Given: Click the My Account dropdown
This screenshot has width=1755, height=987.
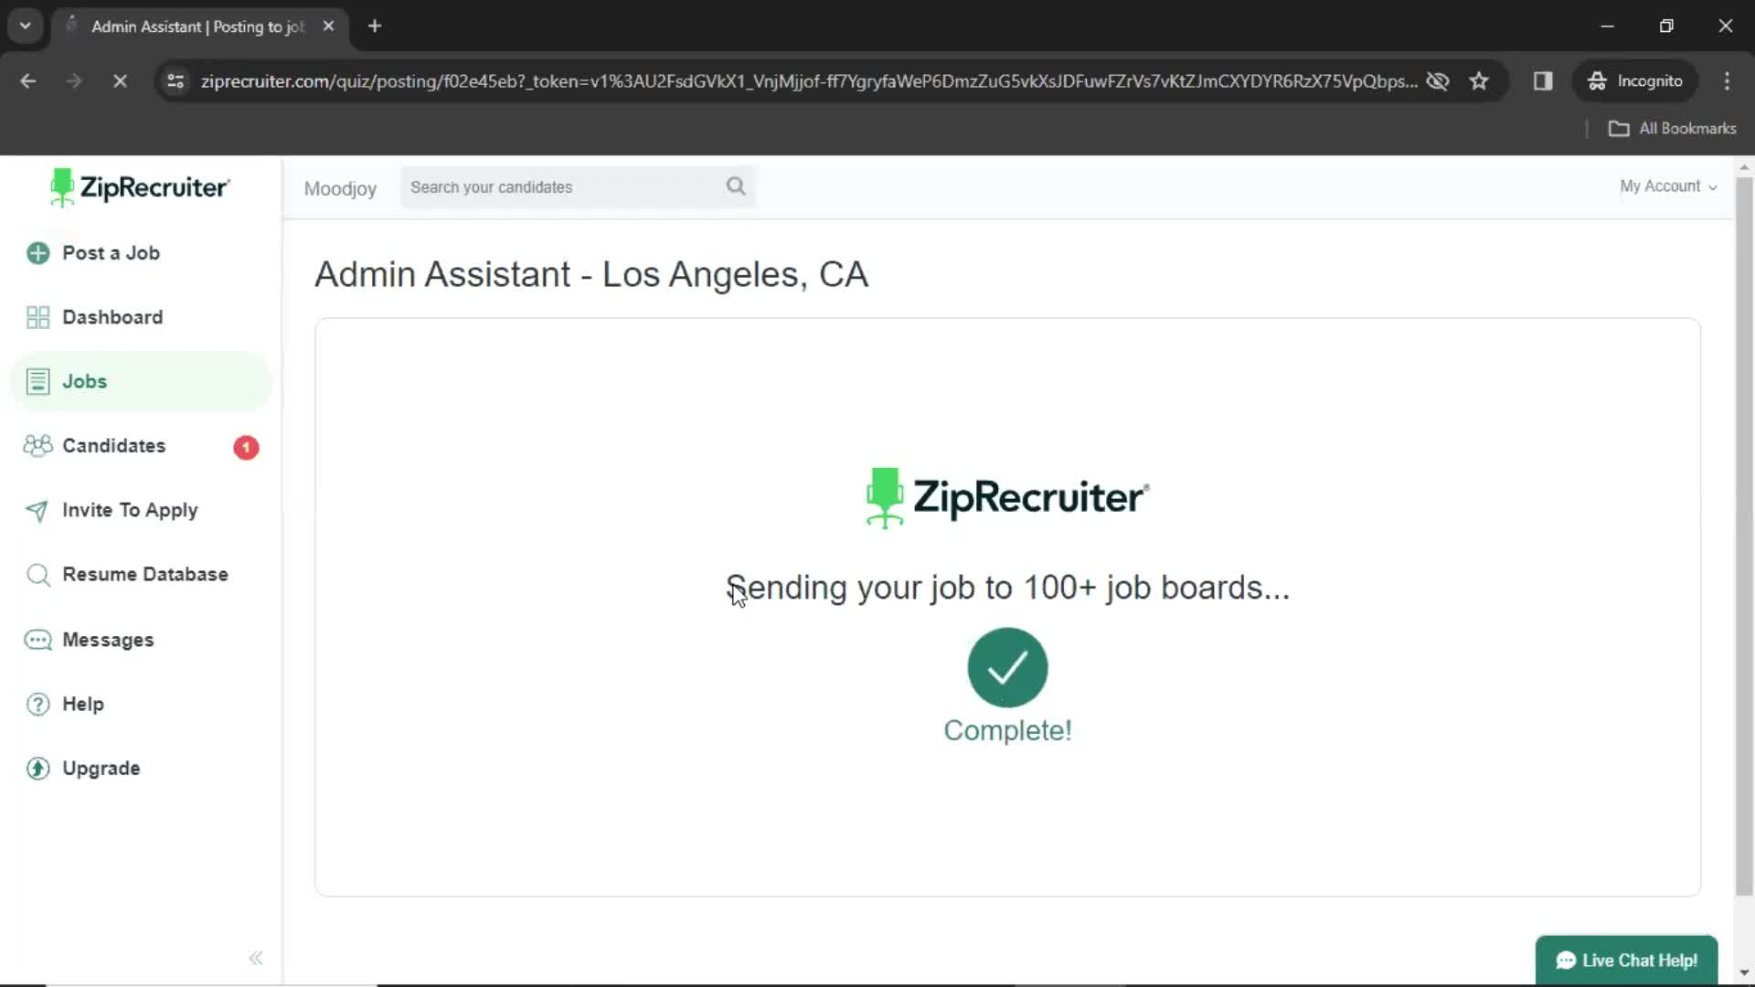Looking at the screenshot, I should pos(1667,186).
